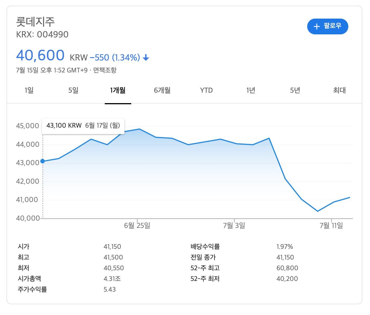Click the 7월 11일 axis label
Screen dimensions: 370x315
click(x=331, y=225)
